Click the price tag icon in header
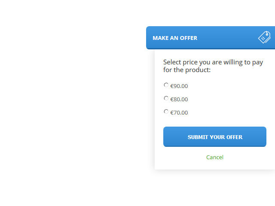The image size is (275, 206). coord(264,37)
